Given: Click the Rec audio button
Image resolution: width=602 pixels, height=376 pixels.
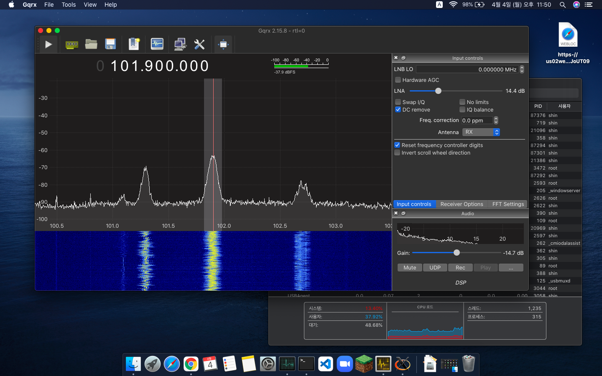Looking at the screenshot, I should [460, 267].
